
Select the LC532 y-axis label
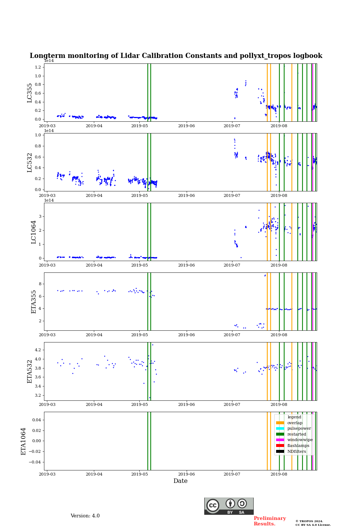click(x=30, y=162)
